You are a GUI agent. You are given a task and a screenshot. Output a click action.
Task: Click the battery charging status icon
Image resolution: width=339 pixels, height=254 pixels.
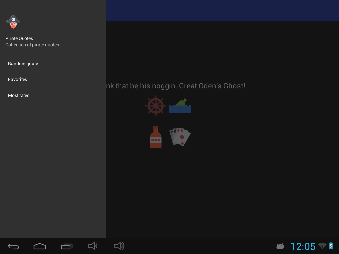331,246
